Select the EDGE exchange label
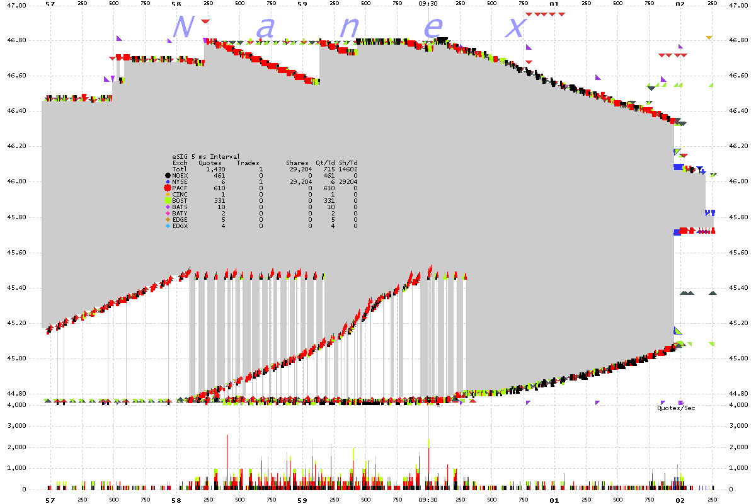The height and width of the screenshot is (504, 756). click(180, 220)
